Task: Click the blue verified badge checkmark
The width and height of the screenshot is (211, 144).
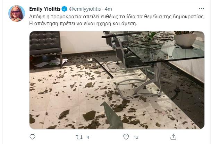Action: [x=65, y=9]
